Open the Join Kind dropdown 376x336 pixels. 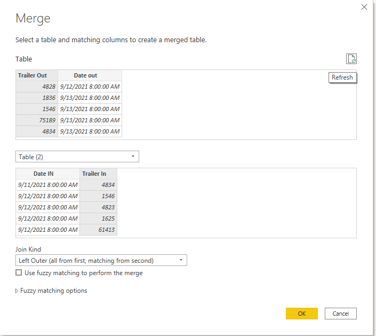click(x=101, y=260)
